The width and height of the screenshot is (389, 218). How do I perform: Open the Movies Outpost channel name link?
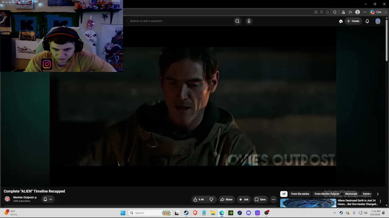click(23, 197)
